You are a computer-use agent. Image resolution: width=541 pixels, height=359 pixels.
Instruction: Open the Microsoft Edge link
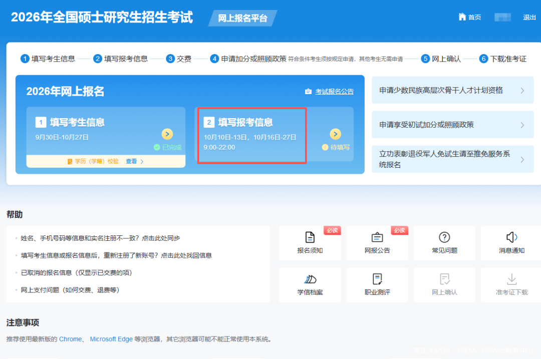pyautogui.click(x=111, y=339)
